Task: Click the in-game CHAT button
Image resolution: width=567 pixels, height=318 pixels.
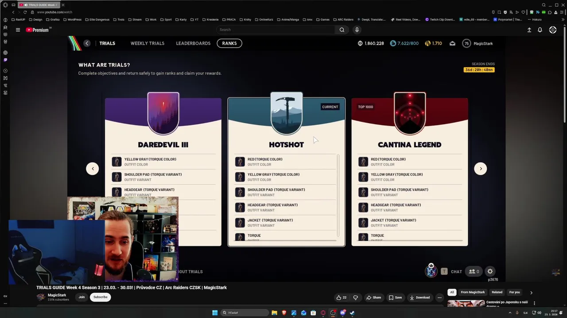Action: coord(456,272)
